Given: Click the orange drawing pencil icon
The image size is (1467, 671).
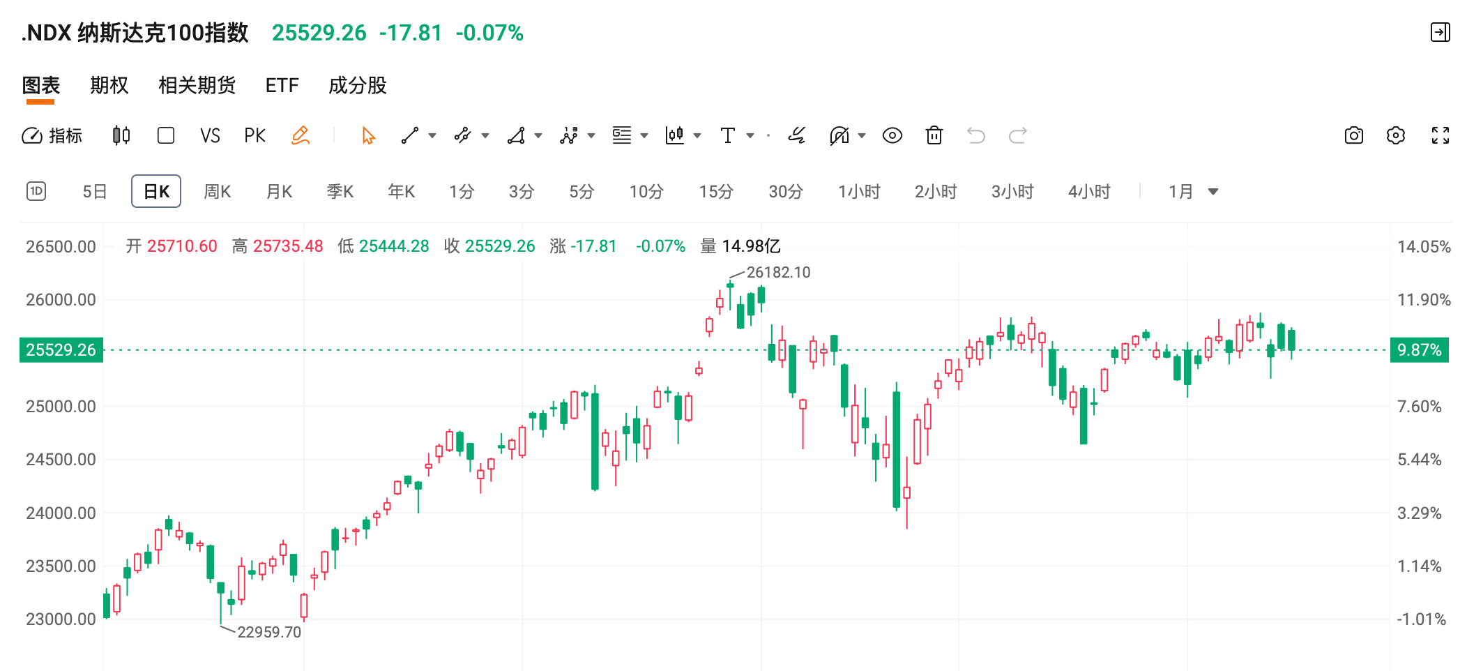Looking at the screenshot, I should 301,135.
